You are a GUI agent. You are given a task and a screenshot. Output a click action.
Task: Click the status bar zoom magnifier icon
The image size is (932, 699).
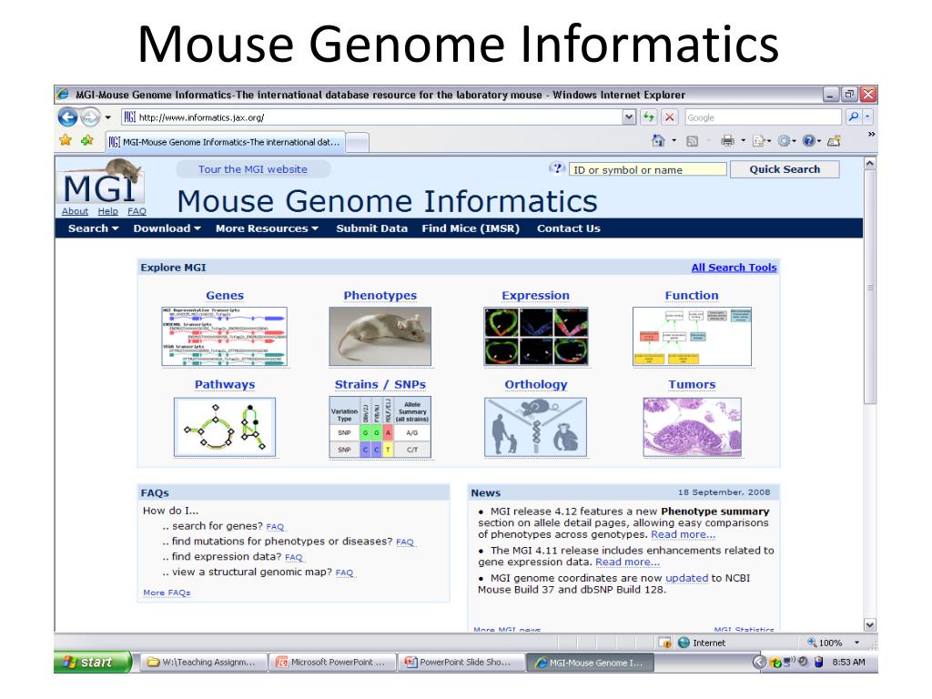click(812, 642)
